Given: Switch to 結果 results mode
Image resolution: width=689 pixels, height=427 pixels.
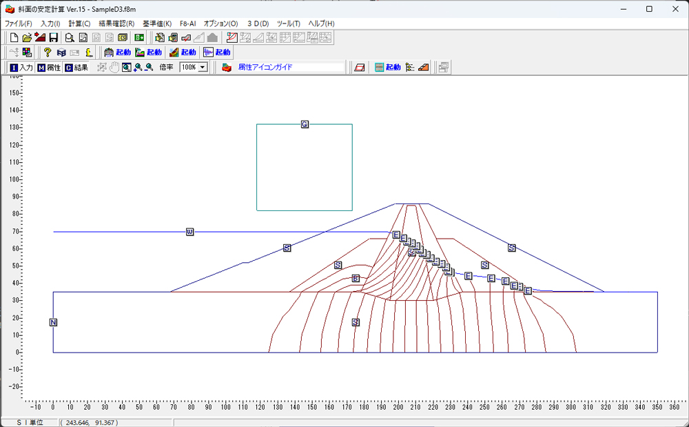Looking at the screenshot, I should point(76,68).
